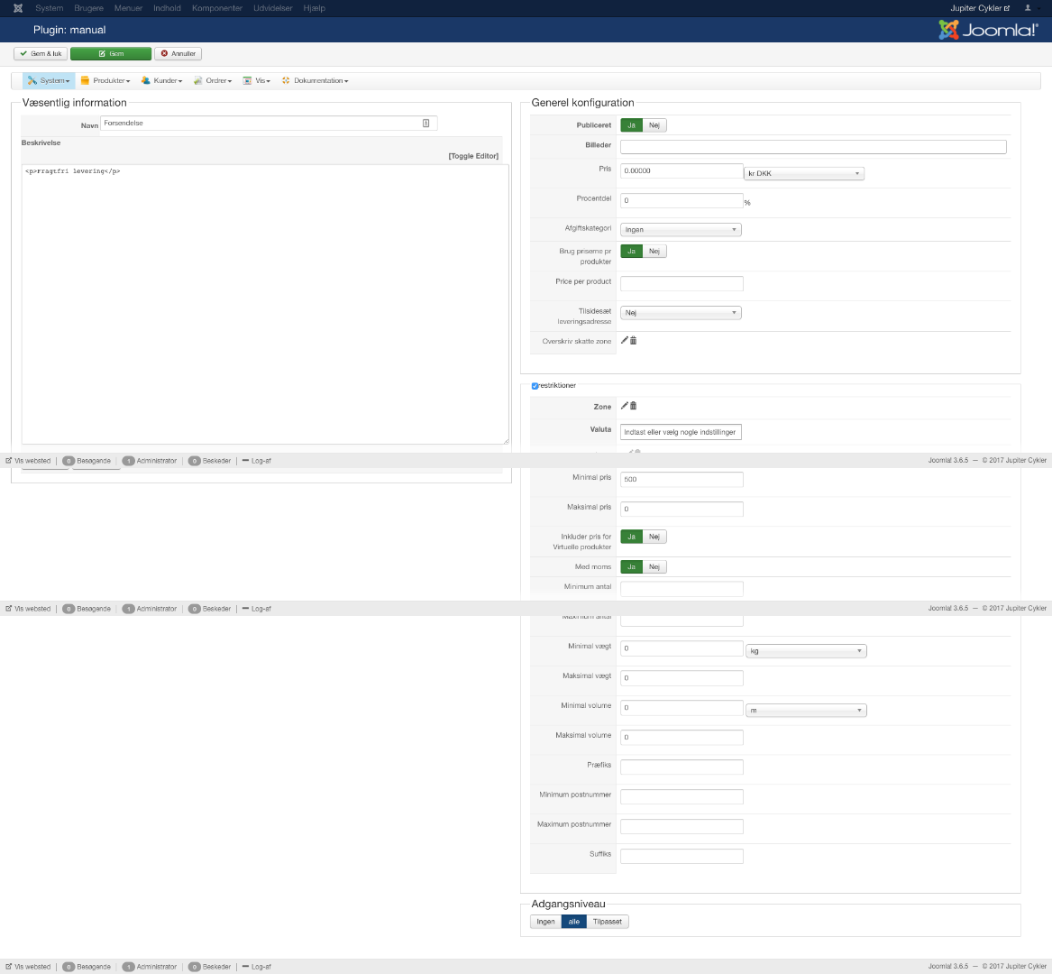1052x974 pixels.
Task: Click the green Gem button
Action: [111, 54]
